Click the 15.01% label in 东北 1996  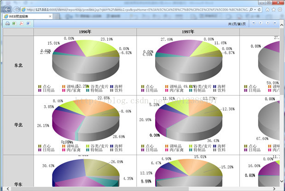point(53,43)
